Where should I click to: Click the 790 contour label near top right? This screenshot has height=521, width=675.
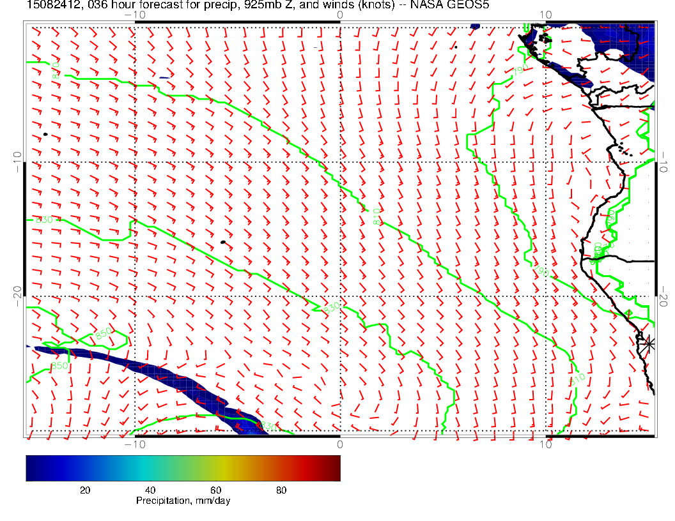(519, 69)
